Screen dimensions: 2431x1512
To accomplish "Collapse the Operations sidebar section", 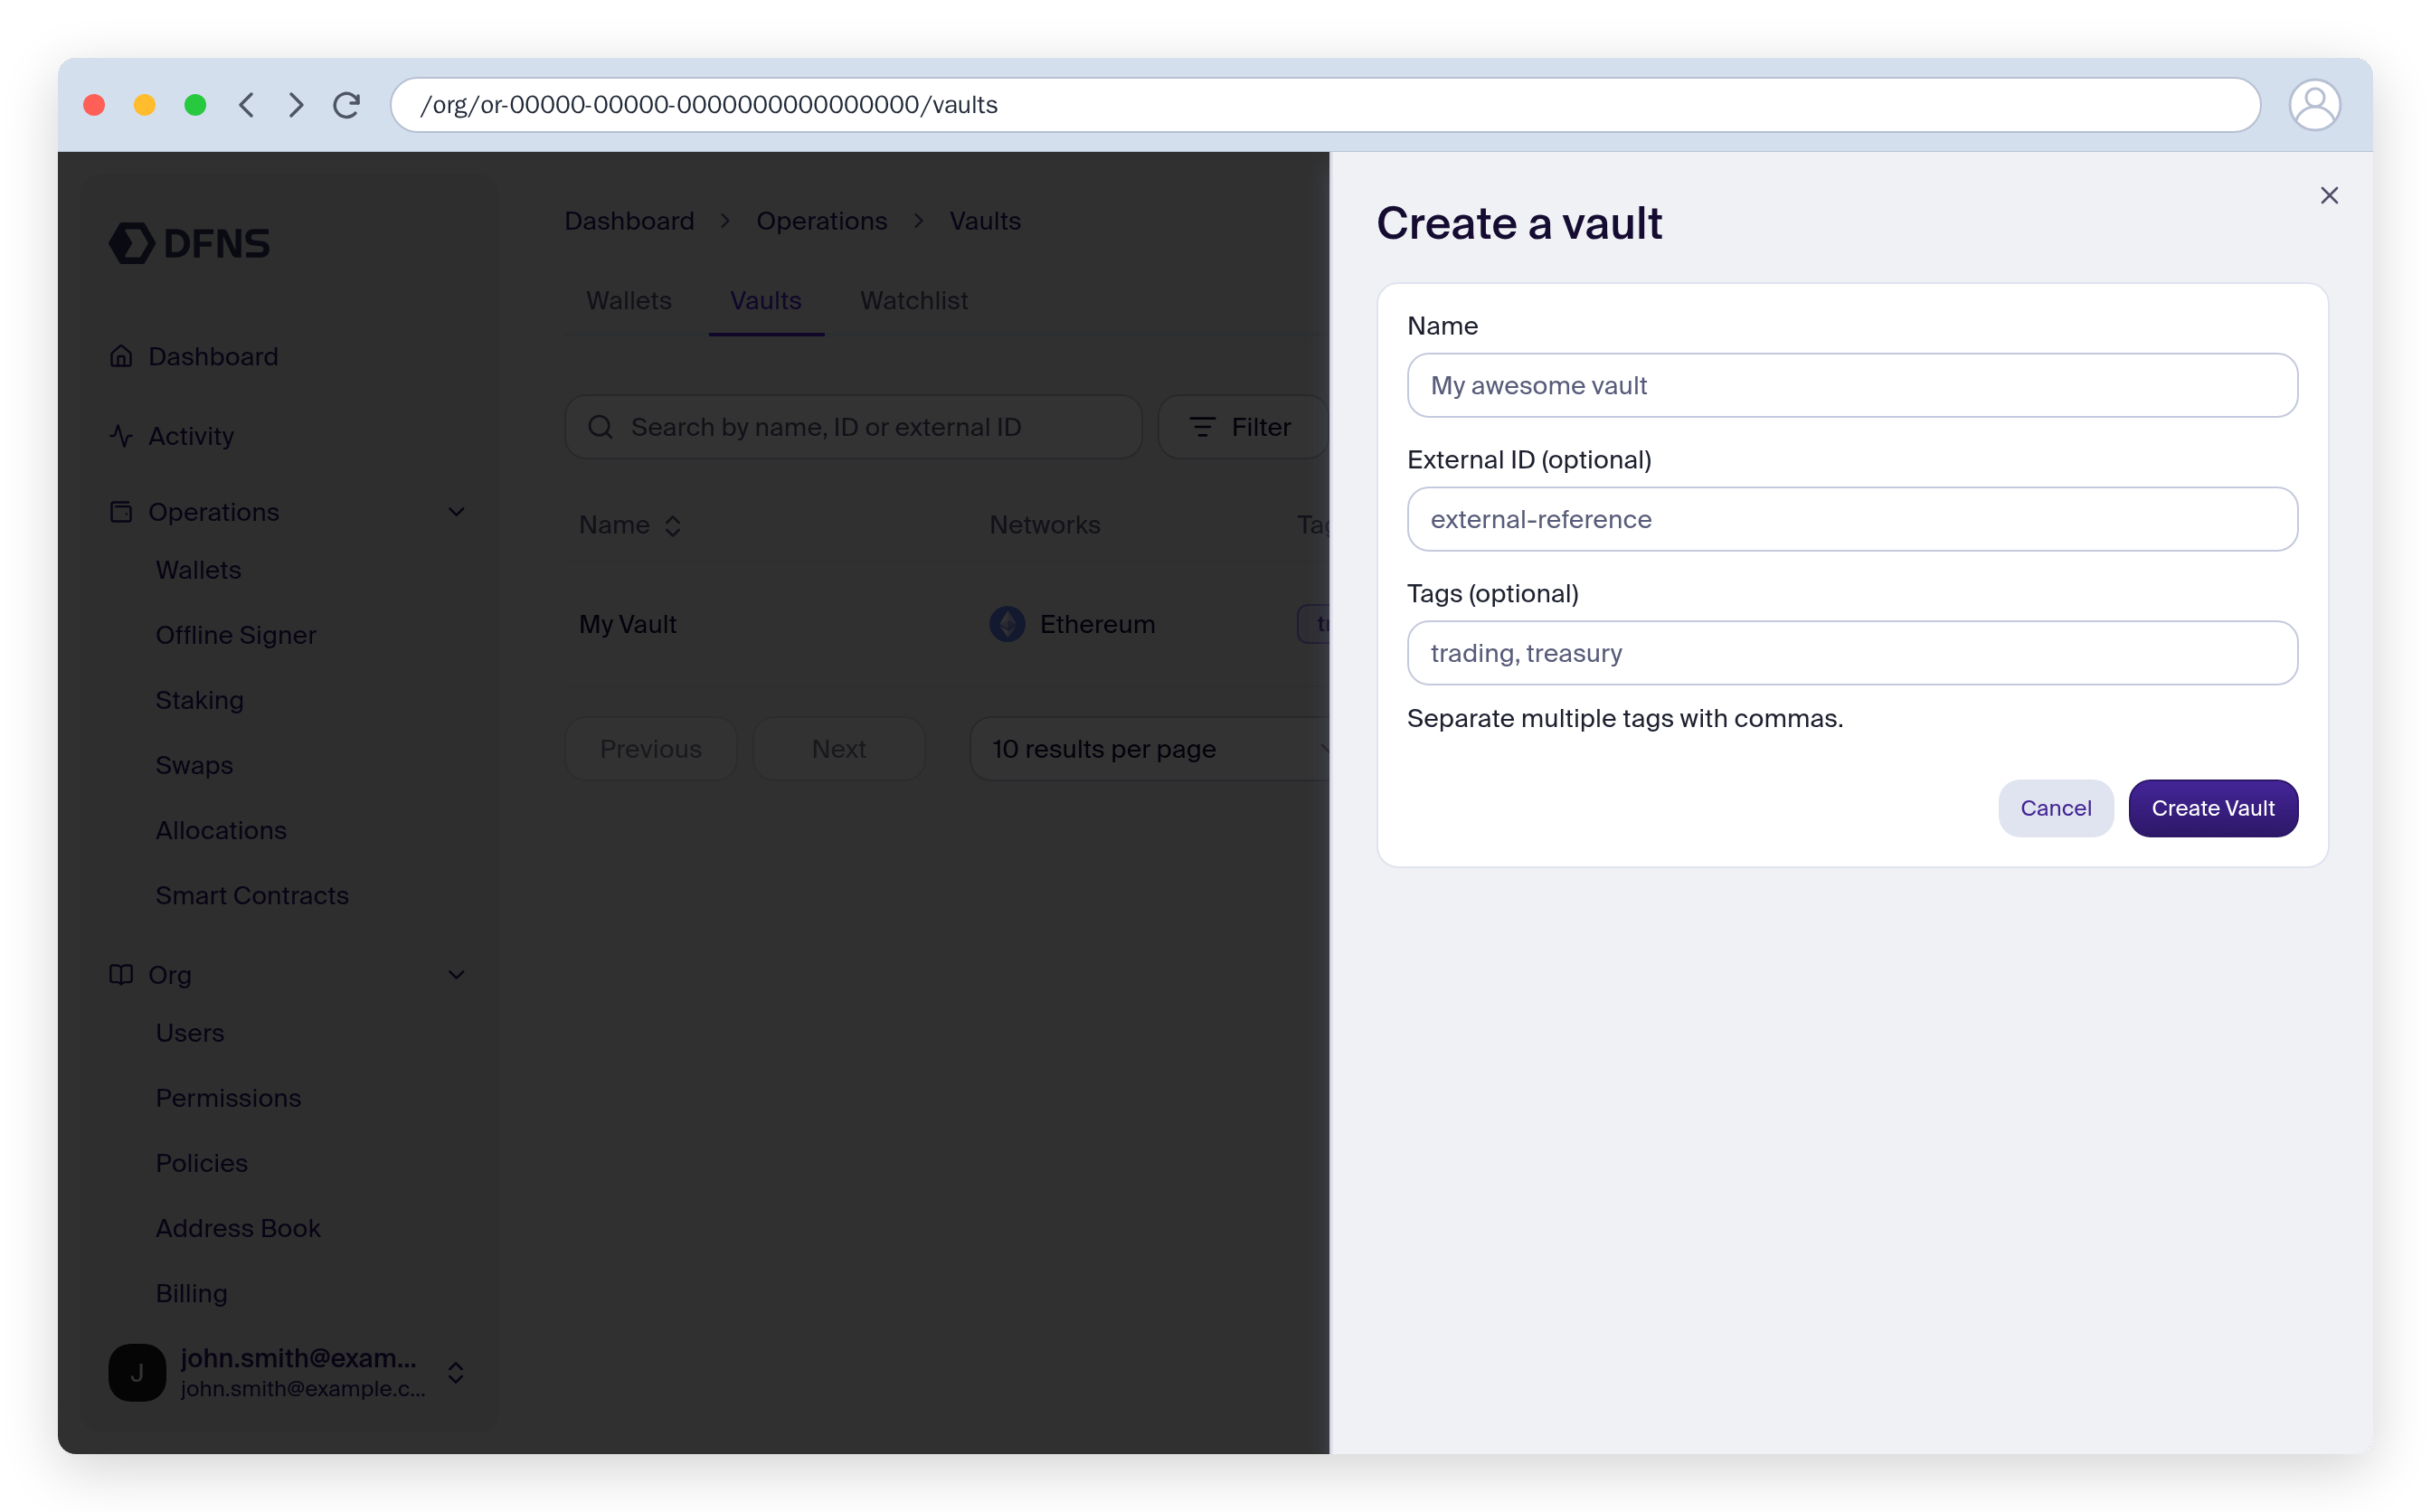I will (456, 512).
